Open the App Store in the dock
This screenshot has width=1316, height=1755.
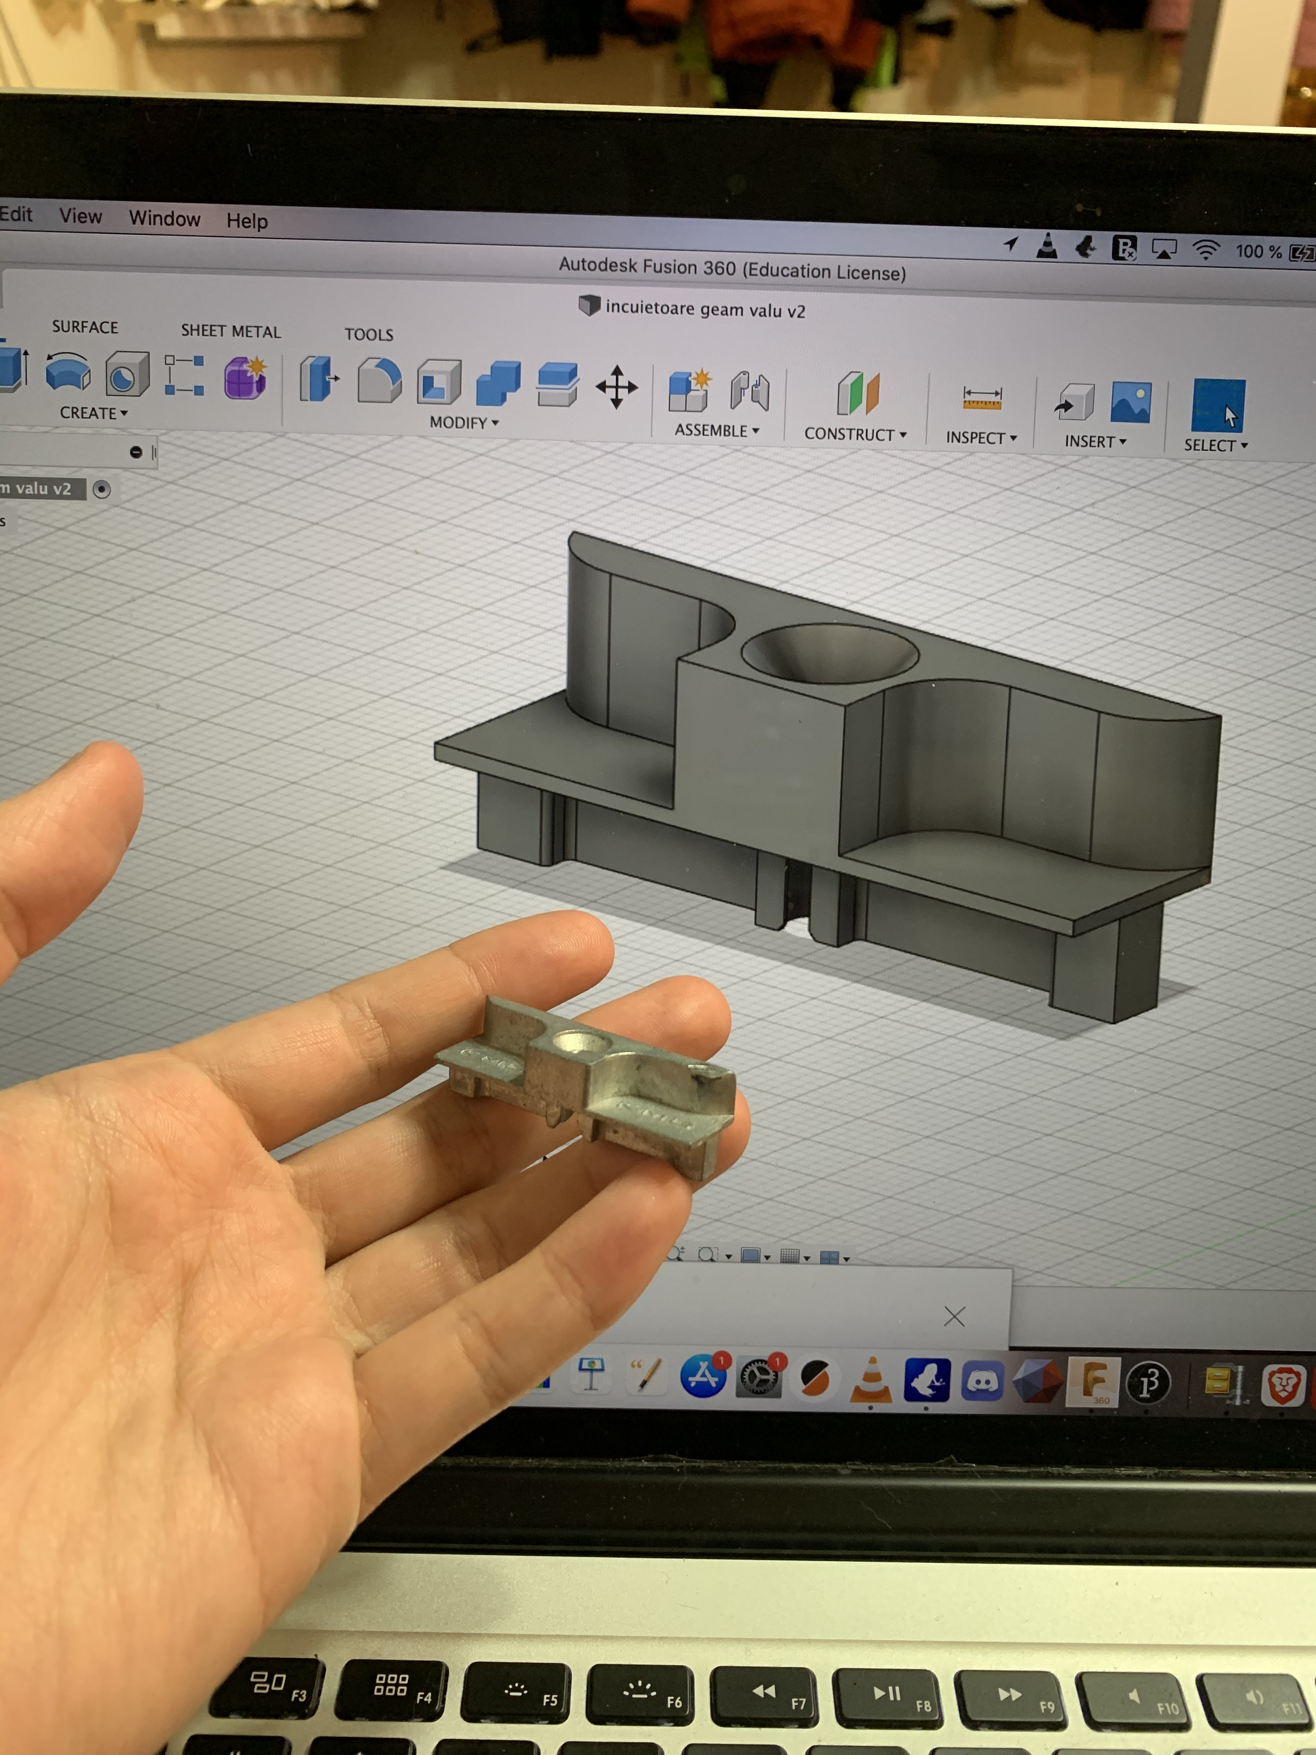(x=704, y=1377)
